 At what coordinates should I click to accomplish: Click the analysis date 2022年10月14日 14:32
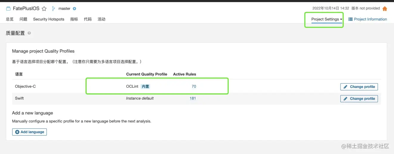[331, 8]
